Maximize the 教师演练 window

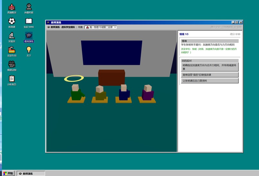(237, 22)
